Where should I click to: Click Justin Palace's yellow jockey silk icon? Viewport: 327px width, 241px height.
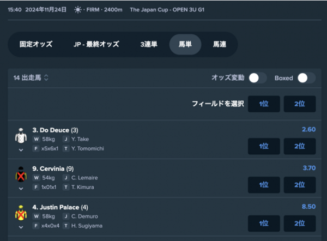coord(21,213)
